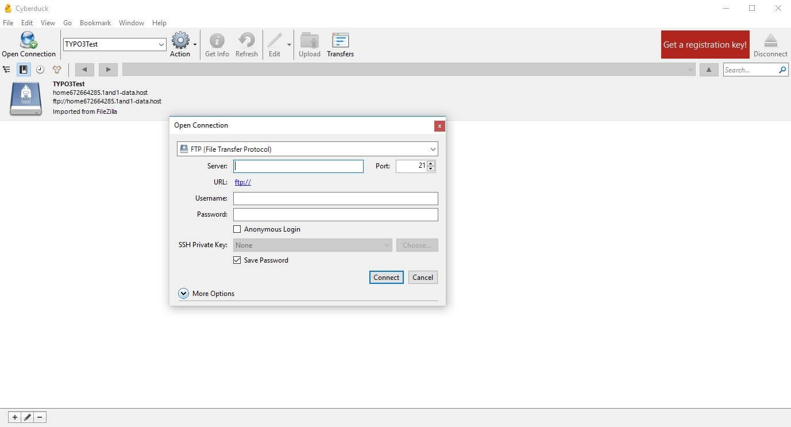Click the Disconnect eject icon
Viewport: 791px width, 427px height.
pos(770,41)
